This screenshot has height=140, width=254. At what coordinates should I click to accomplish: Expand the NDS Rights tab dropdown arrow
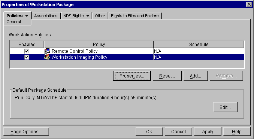[88, 16]
